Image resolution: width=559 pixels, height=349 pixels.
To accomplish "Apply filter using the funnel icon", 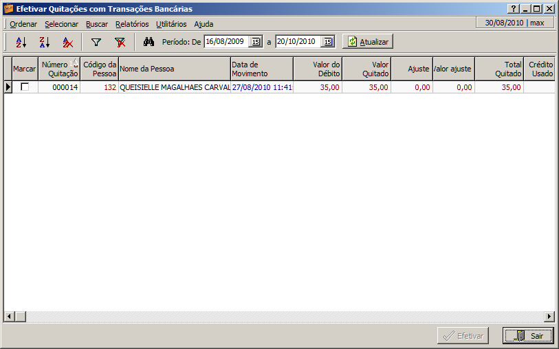I will pyautogui.click(x=96, y=42).
